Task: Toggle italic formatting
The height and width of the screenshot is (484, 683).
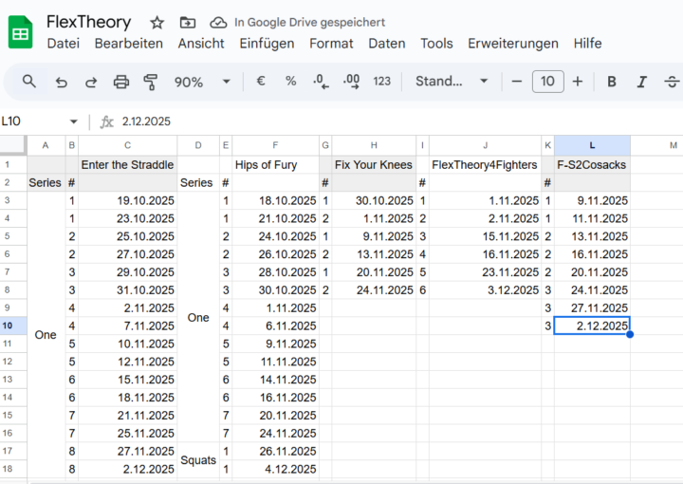Action: pyautogui.click(x=642, y=82)
